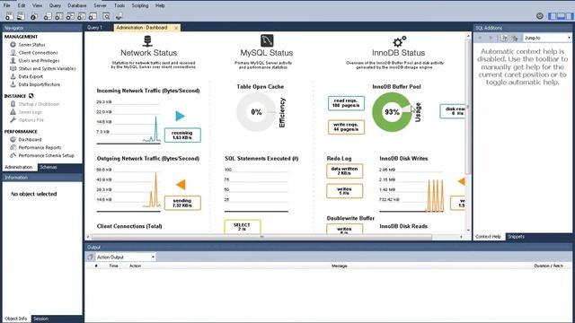Open Performance Schema Setup

point(46,155)
